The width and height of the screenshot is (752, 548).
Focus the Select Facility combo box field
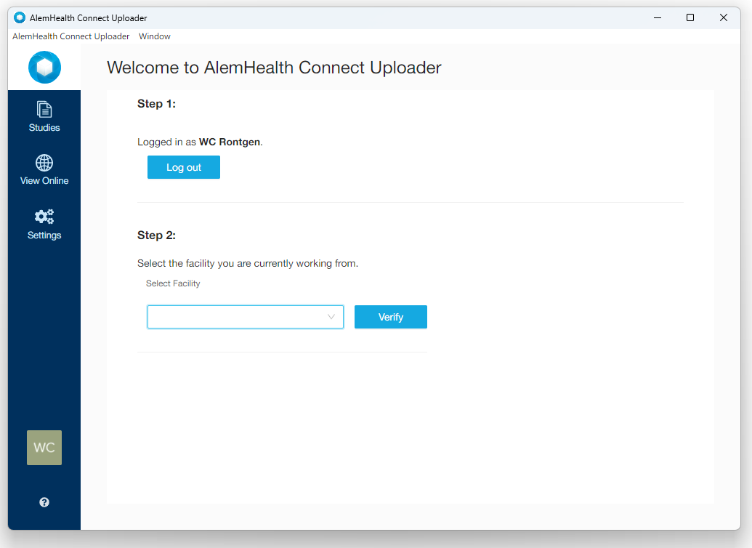(246, 317)
